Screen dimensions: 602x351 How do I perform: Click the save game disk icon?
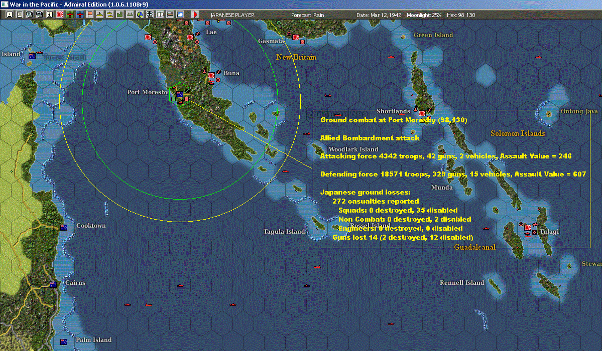tap(10, 15)
